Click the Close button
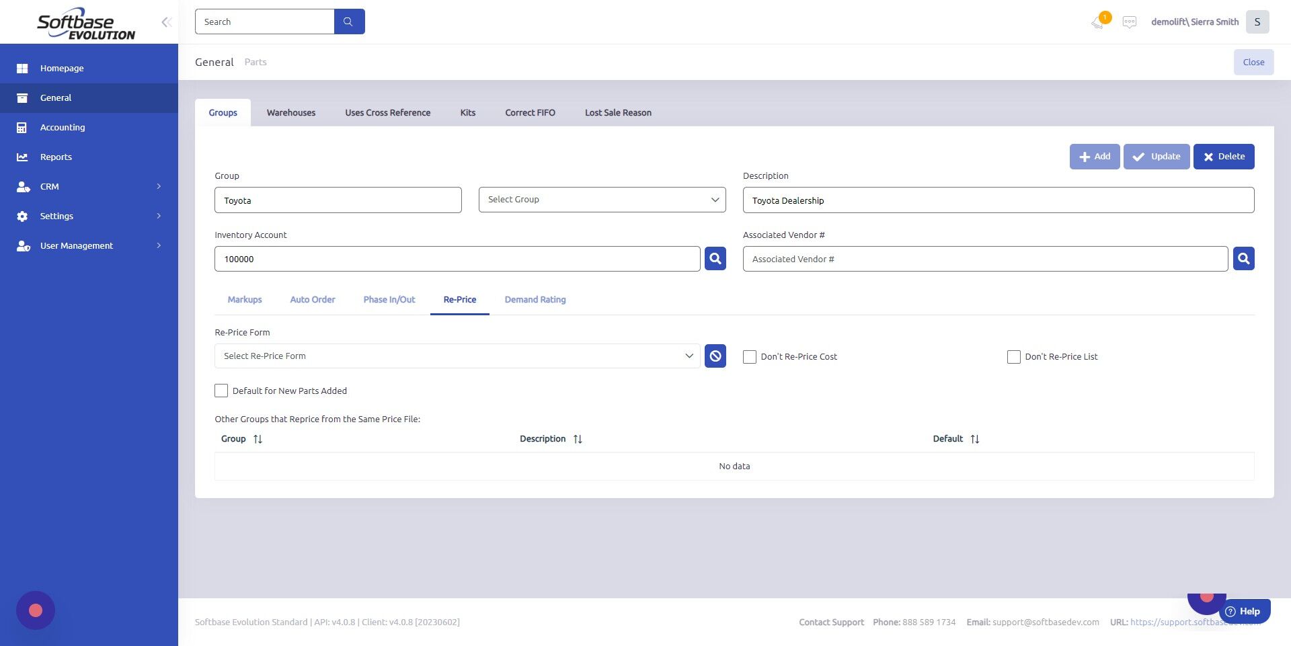 click(1253, 62)
